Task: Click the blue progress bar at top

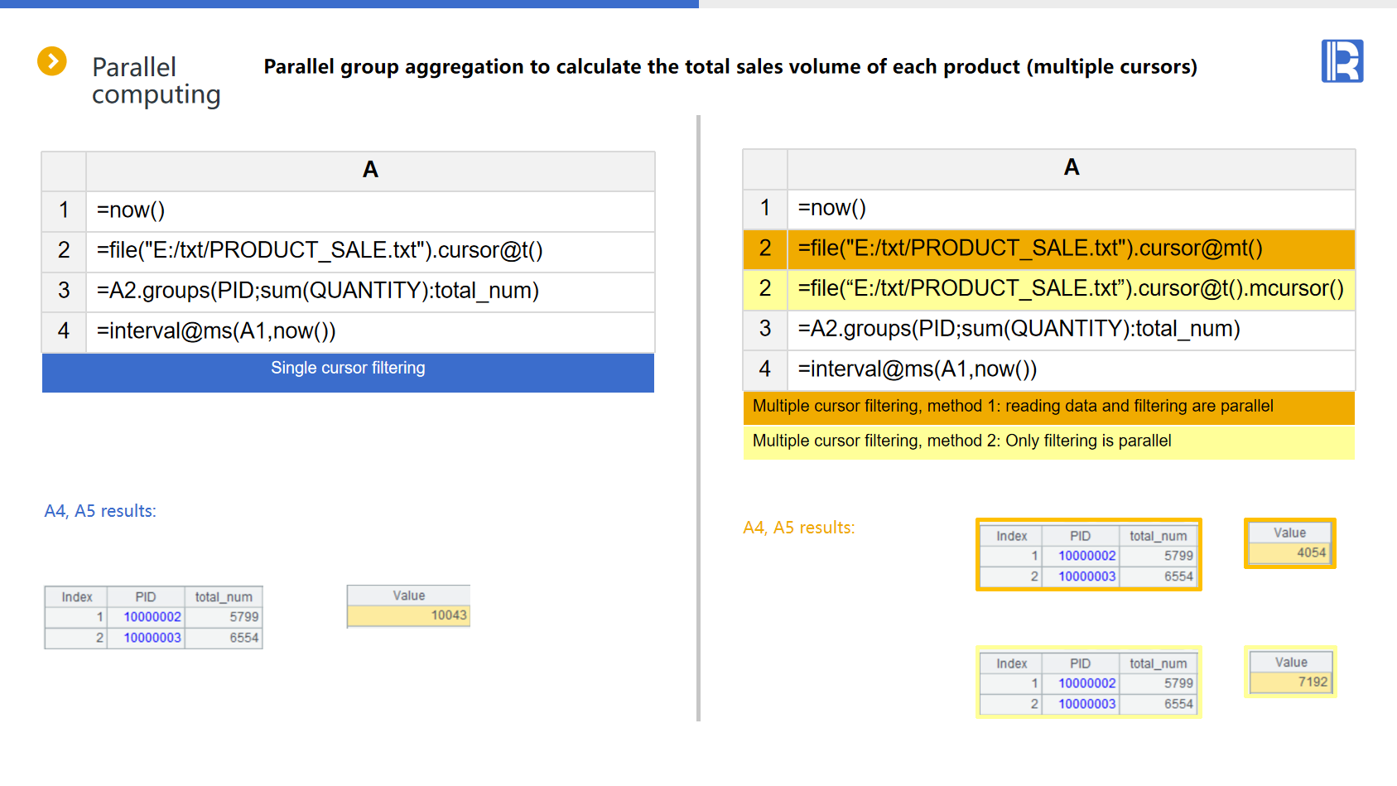Action: pyautogui.click(x=349, y=4)
